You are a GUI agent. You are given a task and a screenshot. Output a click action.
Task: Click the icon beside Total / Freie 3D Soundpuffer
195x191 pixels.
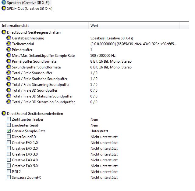[9, 90]
